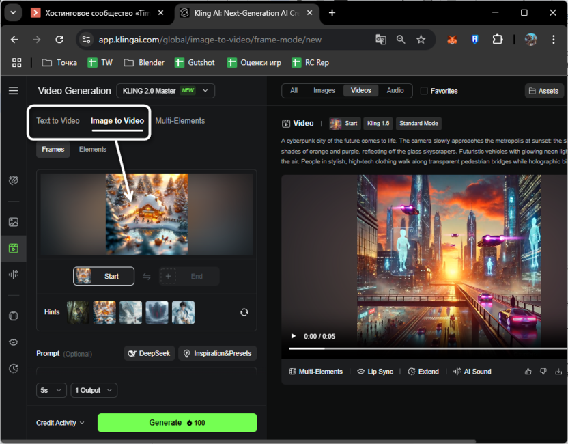The width and height of the screenshot is (568, 444).
Task: Open the MetaMask fox extension
Action: tap(452, 40)
